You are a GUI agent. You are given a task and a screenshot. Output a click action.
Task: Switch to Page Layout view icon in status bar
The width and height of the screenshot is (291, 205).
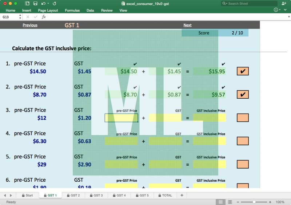point(230,202)
